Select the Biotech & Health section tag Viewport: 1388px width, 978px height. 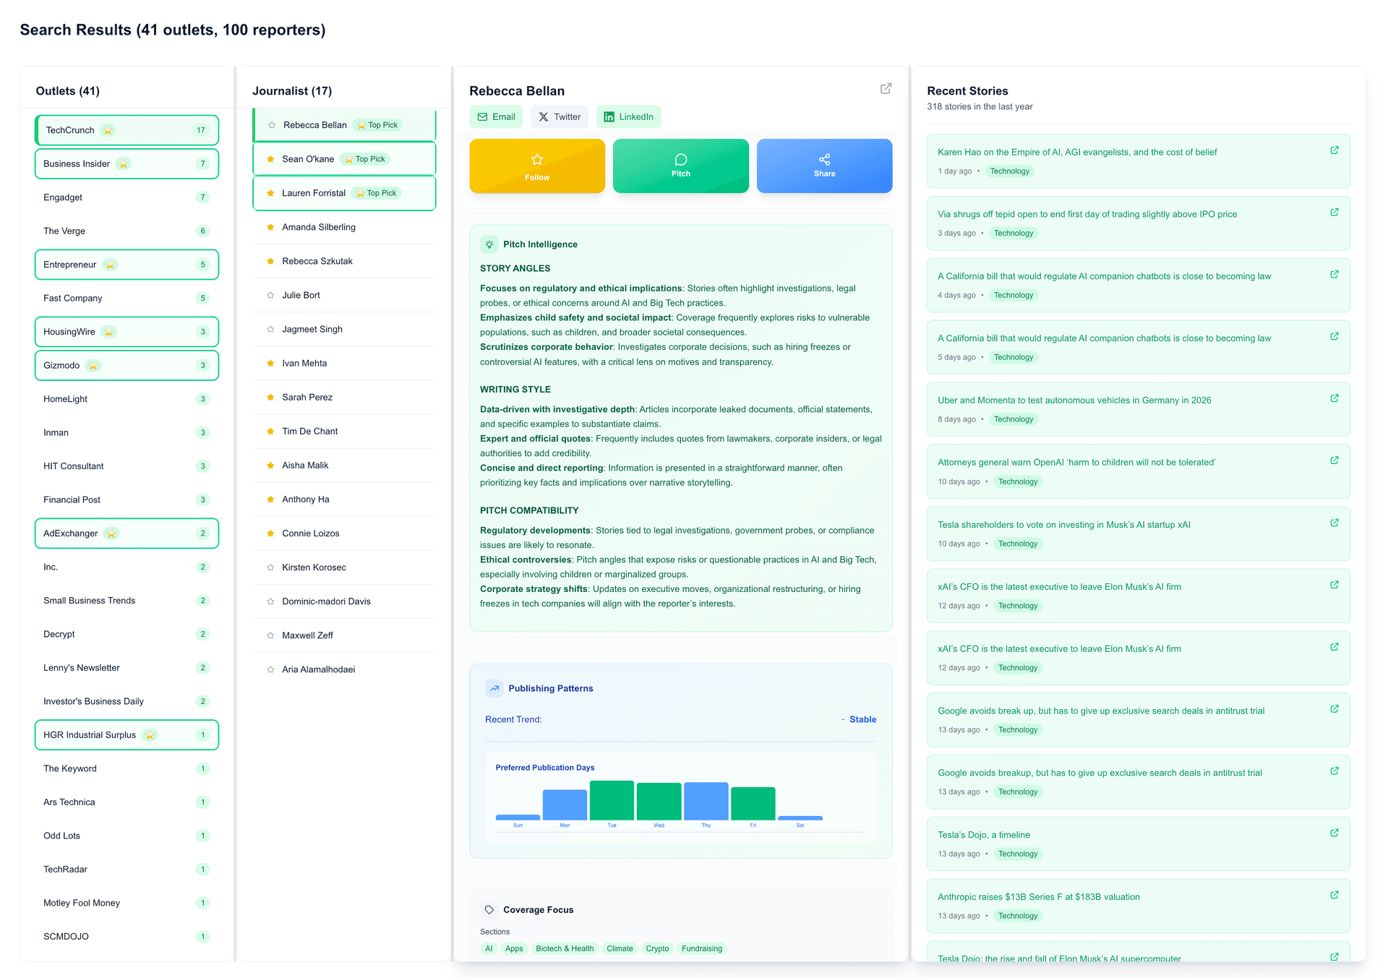pos(565,949)
